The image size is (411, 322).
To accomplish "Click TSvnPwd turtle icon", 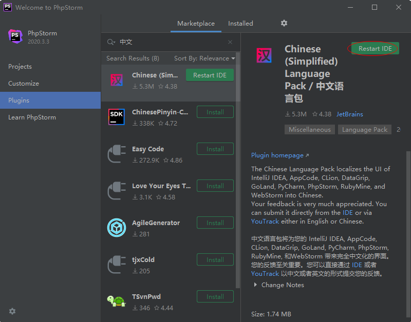I will (x=117, y=301).
